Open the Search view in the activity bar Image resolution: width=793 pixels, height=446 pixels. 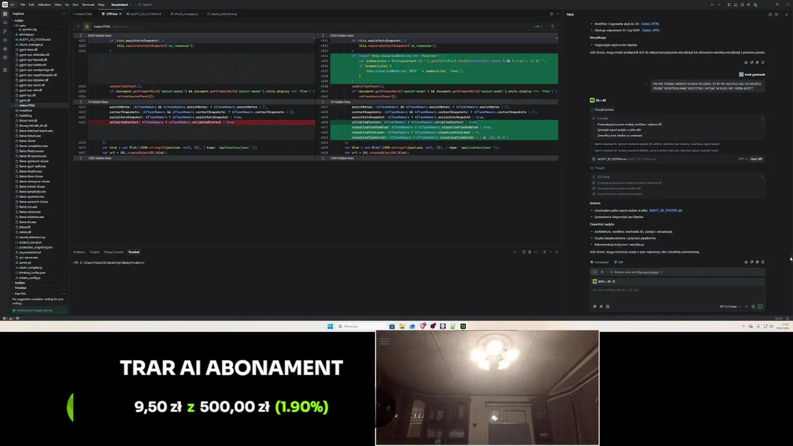5,22
